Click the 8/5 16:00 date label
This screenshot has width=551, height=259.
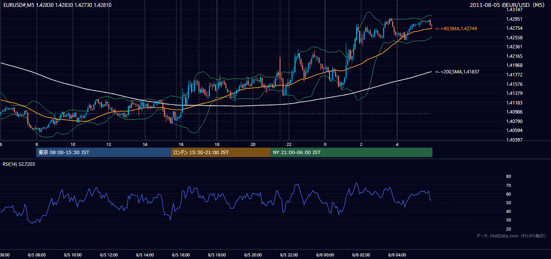[181, 255]
